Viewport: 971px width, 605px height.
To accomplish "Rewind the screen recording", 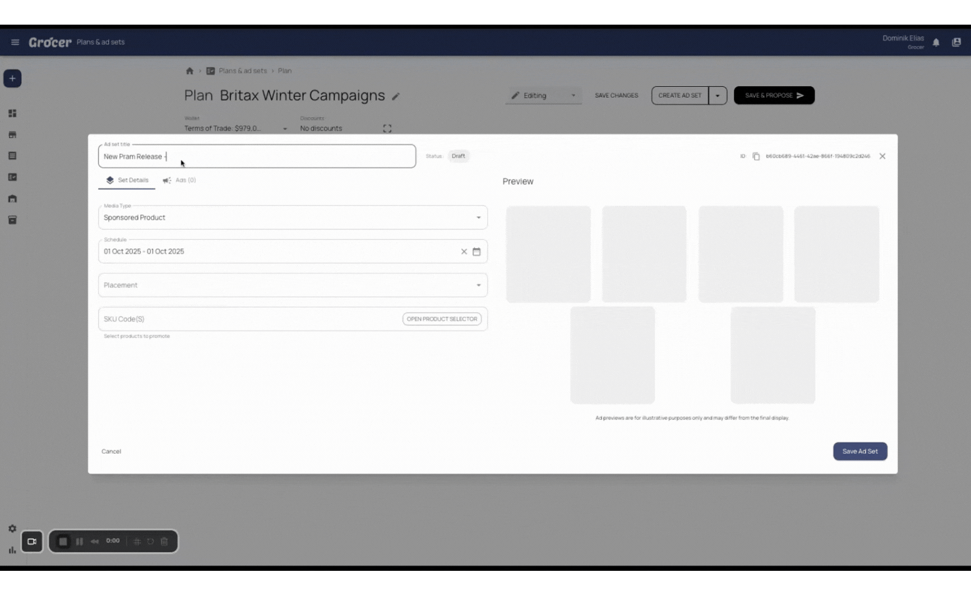I will [x=95, y=541].
